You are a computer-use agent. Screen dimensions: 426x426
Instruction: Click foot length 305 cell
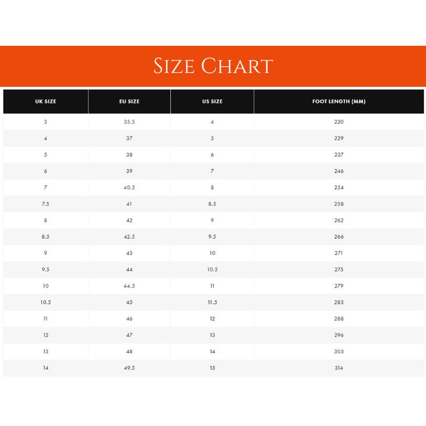tap(339, 351)
